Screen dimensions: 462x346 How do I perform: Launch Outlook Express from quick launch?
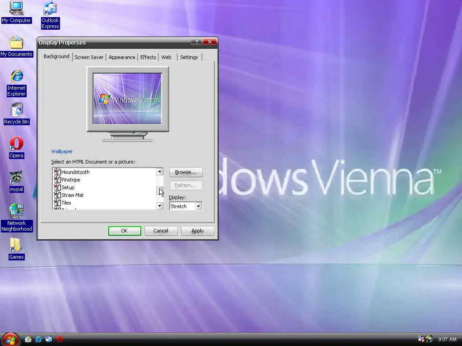pos(49,339)
